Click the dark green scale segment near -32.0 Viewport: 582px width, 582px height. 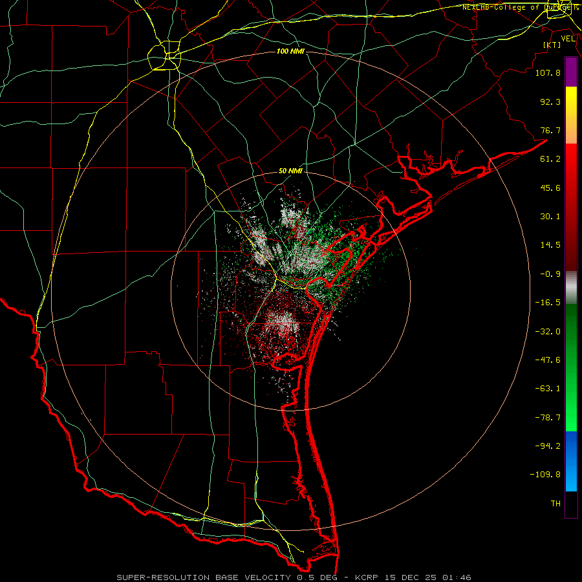(571, 330)
